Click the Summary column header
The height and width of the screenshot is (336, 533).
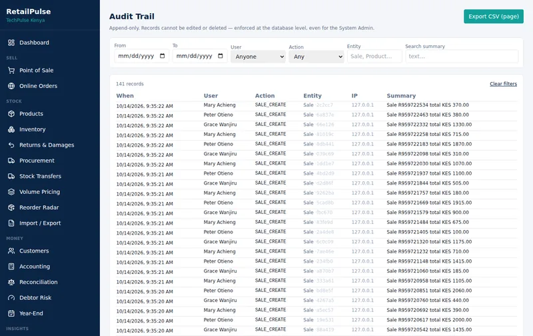coord(401,96)
